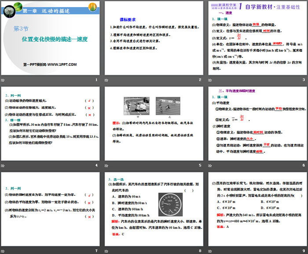This screenshot has height=254, width=308.
Task: Click the animation star under slide 4
Action: tap(3, 165)
